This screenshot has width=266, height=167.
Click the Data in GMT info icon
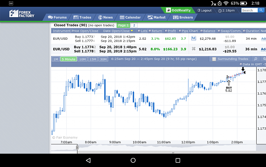point(241,64)
